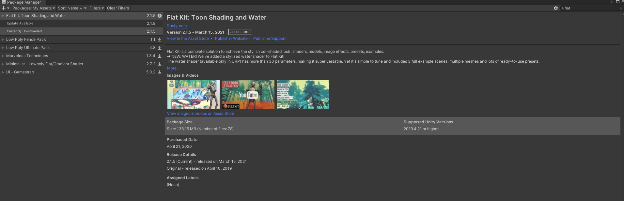Expand the Marvelous Techniques entry
The height and width of the screenshot is (201, 624).
[x=3, y=56]
